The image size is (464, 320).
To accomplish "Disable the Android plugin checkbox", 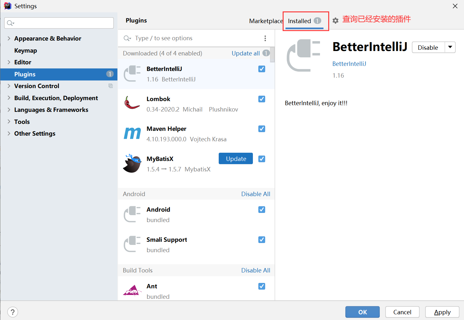I will click(262, 209).
